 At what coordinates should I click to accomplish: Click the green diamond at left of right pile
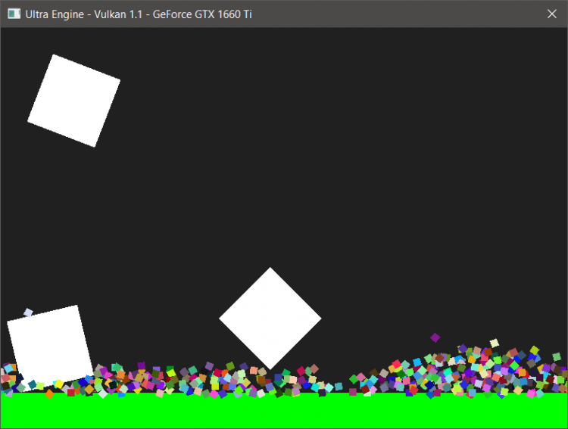point(354,379)
